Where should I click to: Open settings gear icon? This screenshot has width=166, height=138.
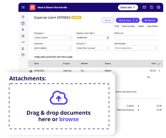158,7
